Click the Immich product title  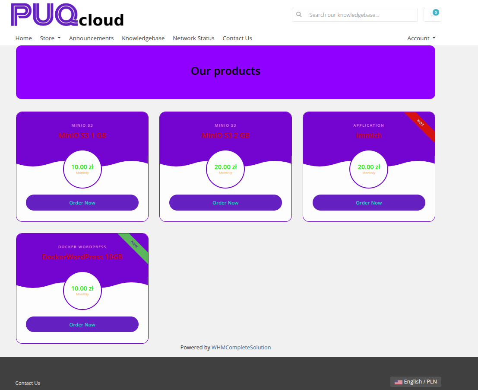tap(369, 135)
